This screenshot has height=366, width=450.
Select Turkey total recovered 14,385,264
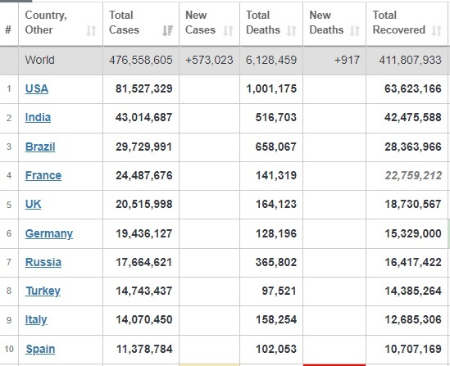click(413, 291)
